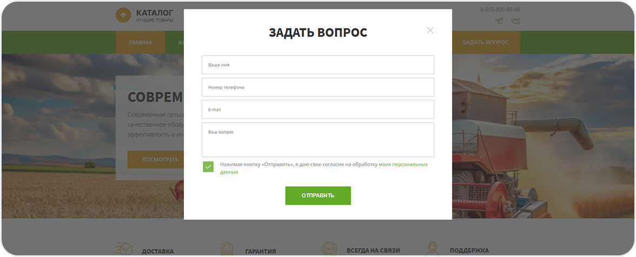The width and height of the screenshot is (636, 257).
Task: Click the 'Ваш вопрос' text area
Action: [x=317, y=140]
